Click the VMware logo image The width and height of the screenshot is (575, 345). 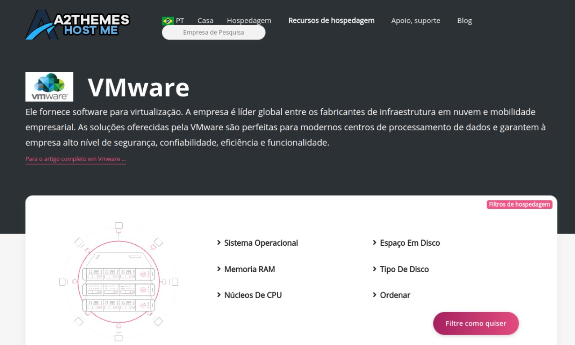pyautogui.click(x=49, y=87)
